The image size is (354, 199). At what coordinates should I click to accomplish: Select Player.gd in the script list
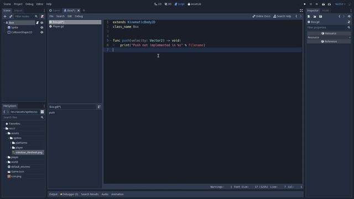tap(75, 27)
